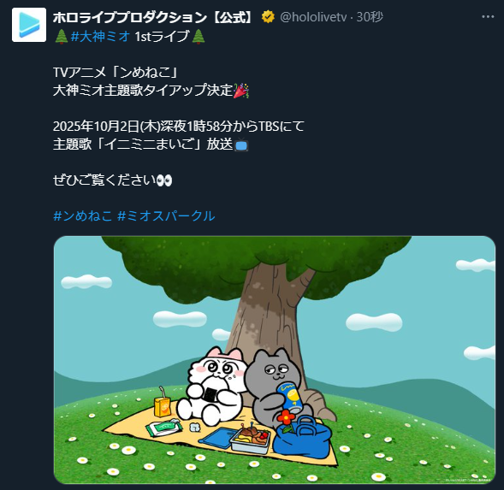Click the gold verified badge
This screenshot has height=490, width=504.
tap(268, 17)
